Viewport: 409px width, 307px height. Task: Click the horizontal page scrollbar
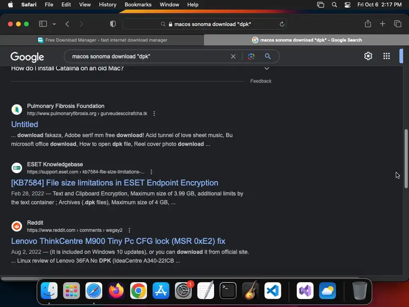point(180,278)
